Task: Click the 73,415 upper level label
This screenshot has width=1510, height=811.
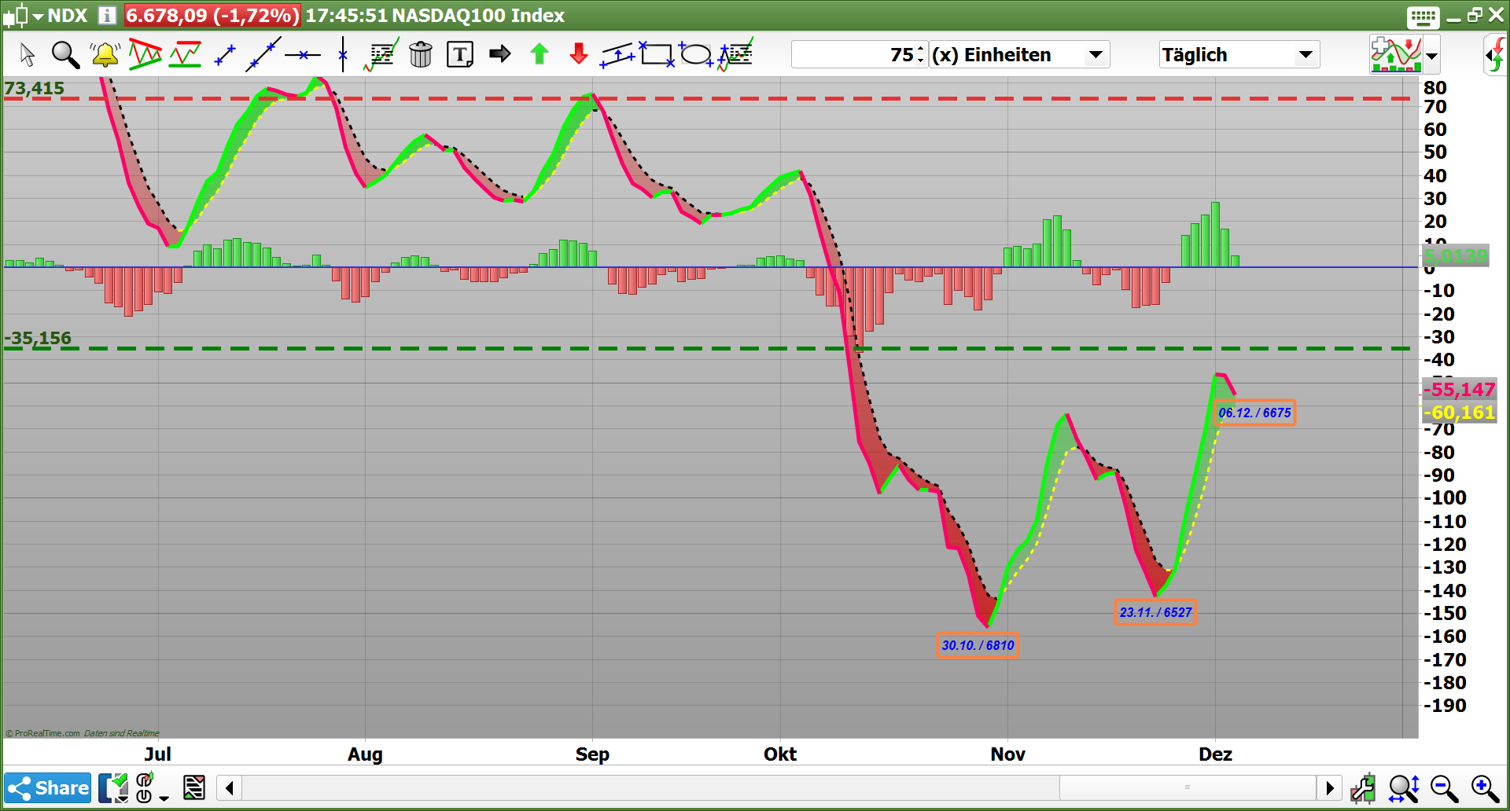Action: tap(34, 88)
